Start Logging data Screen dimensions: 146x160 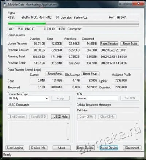point(15,148)
